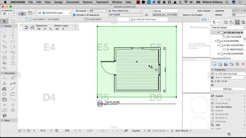Image resolution: width=246 pixels, height=138 pixels.
Task: Collapse the Properties panel section
Action: [x=213, y=70]
